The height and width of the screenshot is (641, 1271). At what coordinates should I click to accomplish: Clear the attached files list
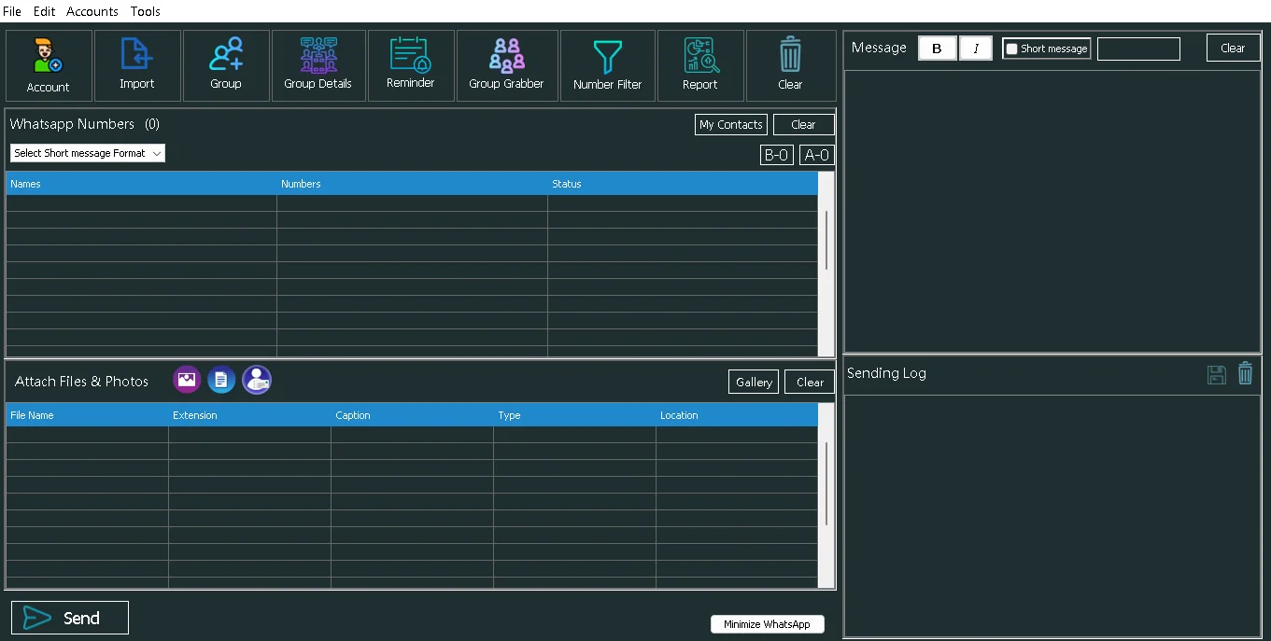pyautogui.click(x=810, y=382)
